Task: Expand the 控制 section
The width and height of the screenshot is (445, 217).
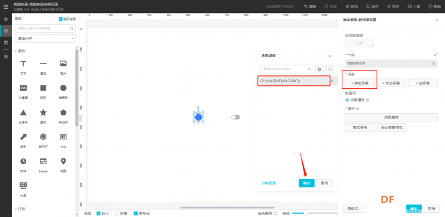Action: (16, 209)
